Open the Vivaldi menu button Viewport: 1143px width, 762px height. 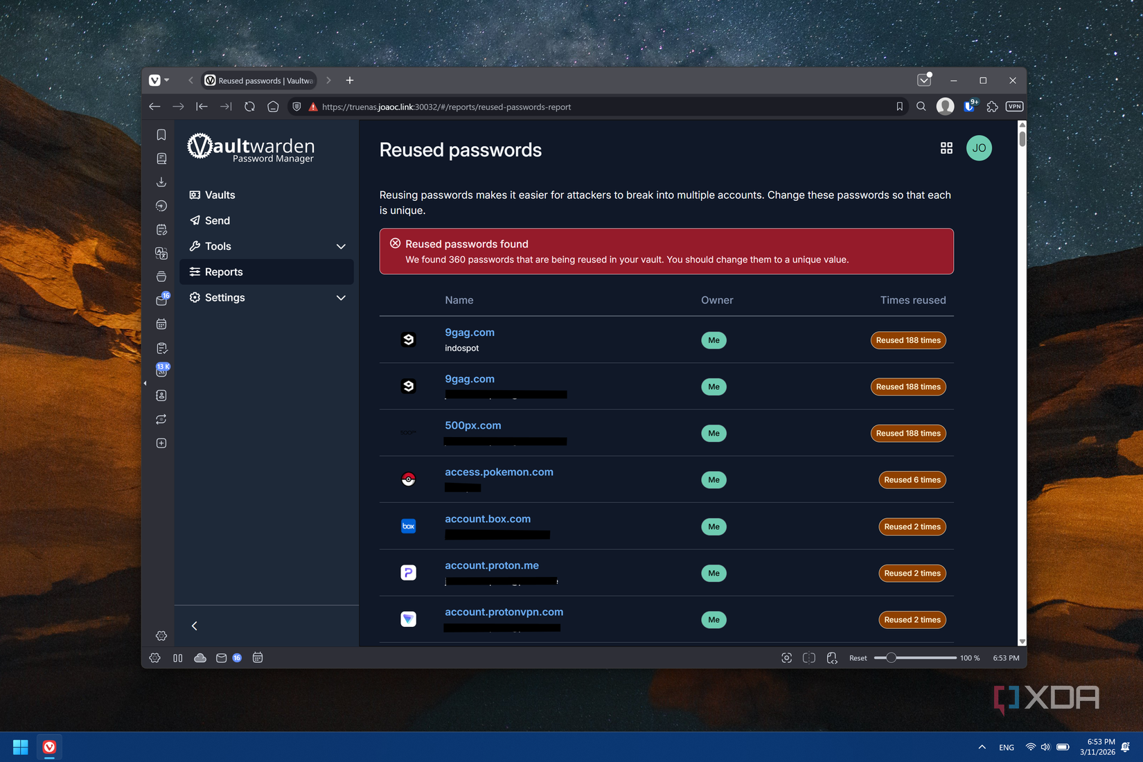click(x=159, y=80)
